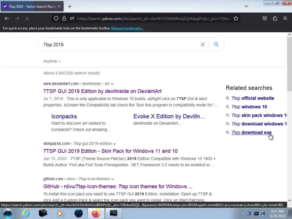Search related 7tsp download windows

click(x=259, y=124)
